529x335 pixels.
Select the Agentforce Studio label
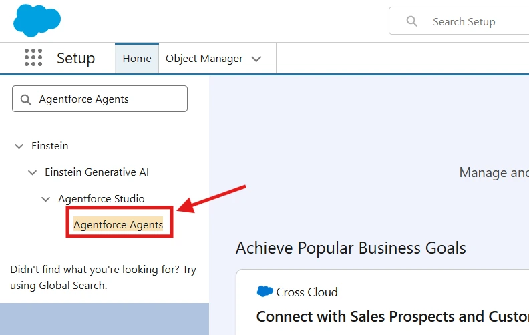[101, 199]
